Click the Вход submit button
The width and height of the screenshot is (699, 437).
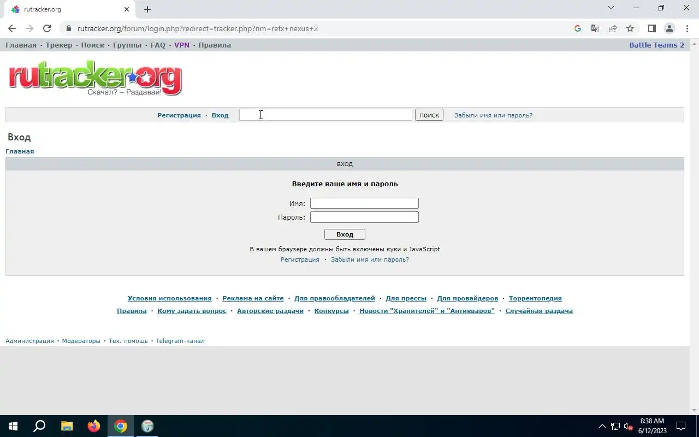[345, 234]
